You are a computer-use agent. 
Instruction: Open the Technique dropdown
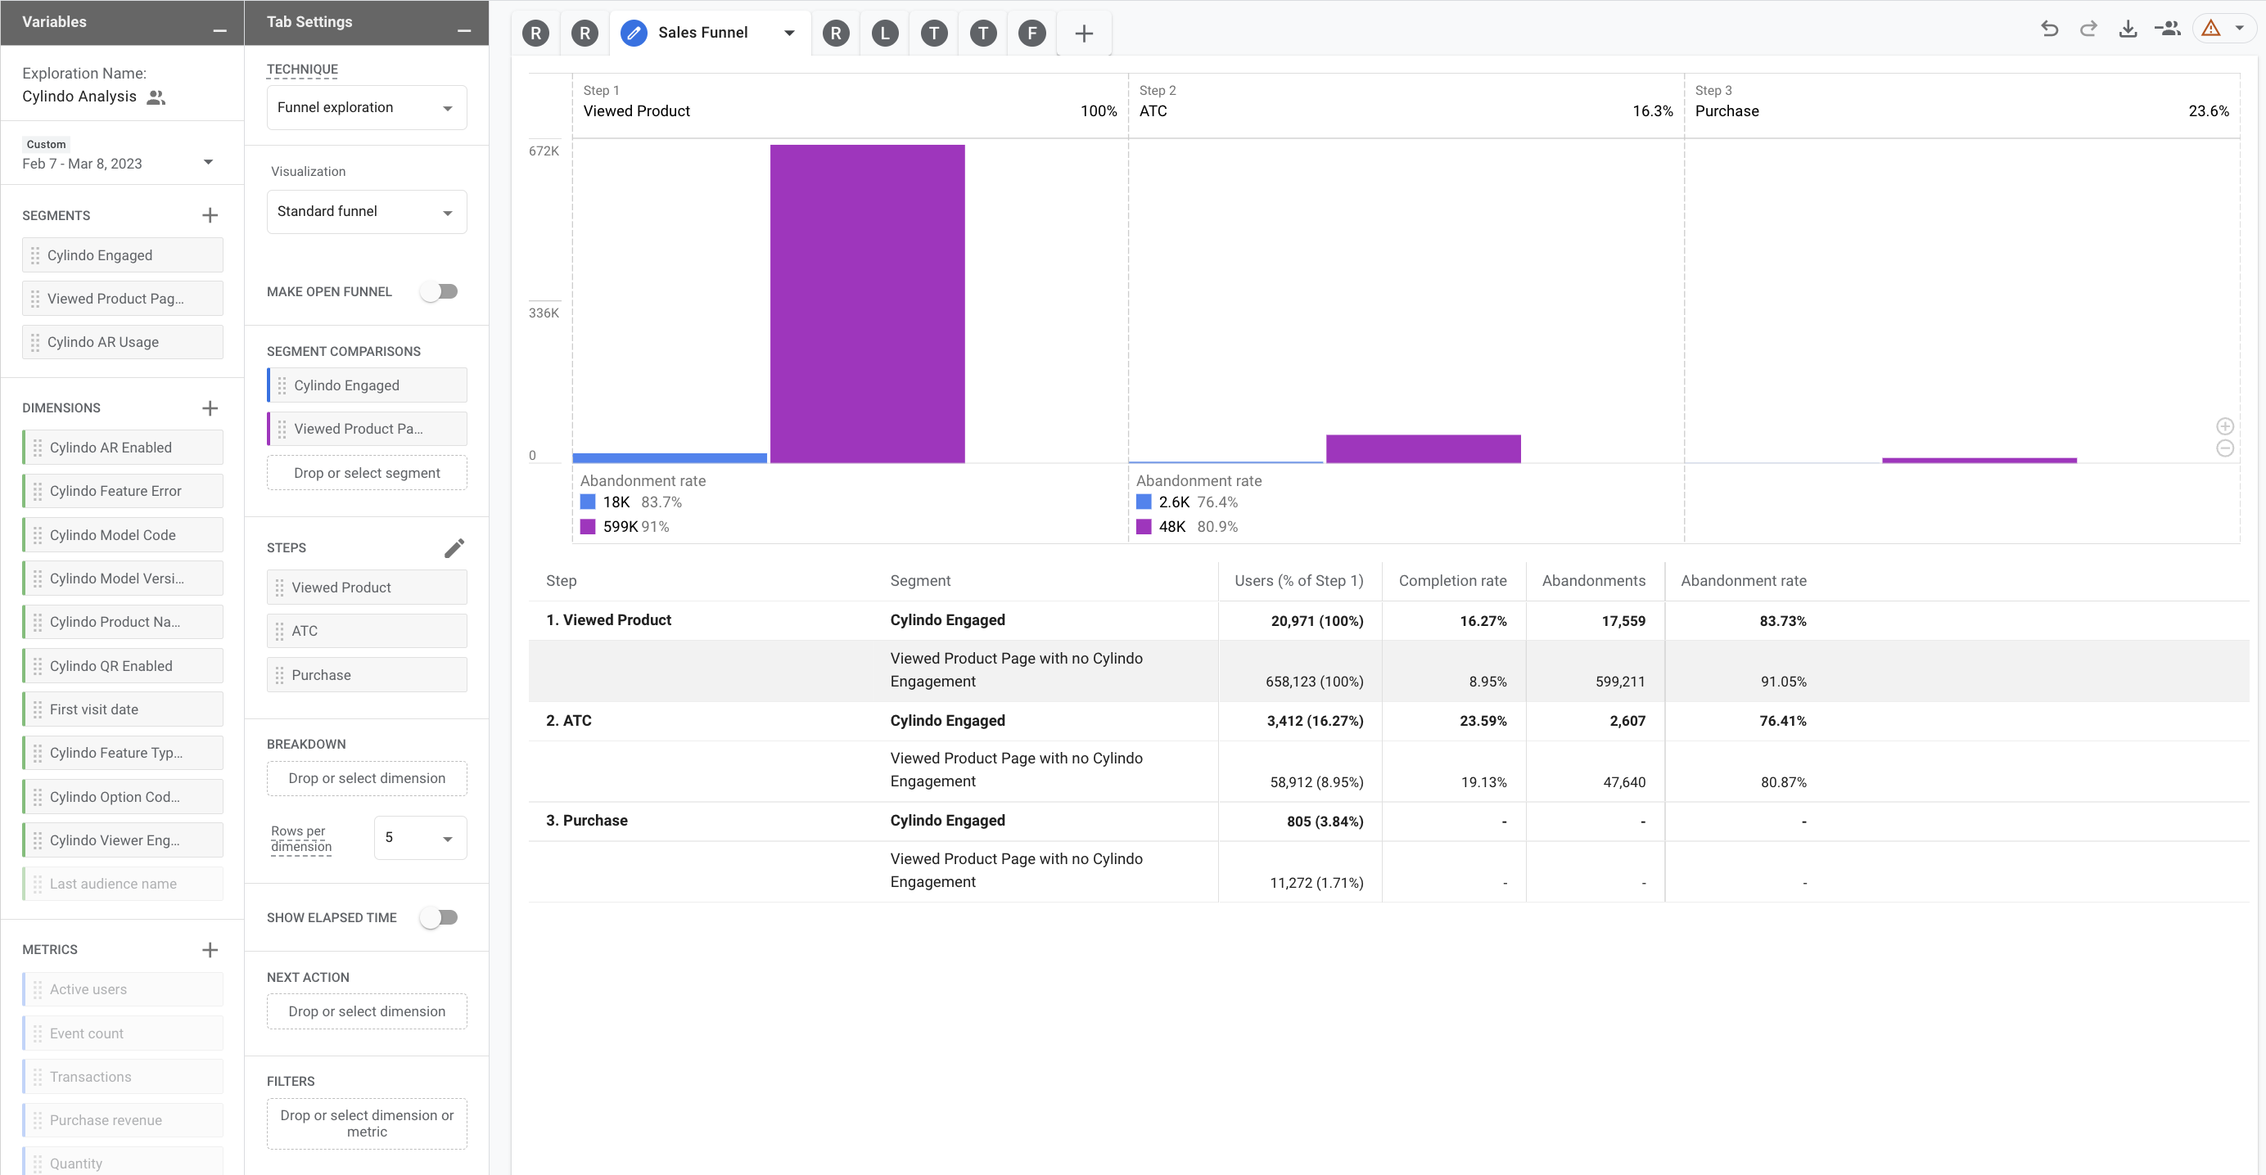point(366,107)
